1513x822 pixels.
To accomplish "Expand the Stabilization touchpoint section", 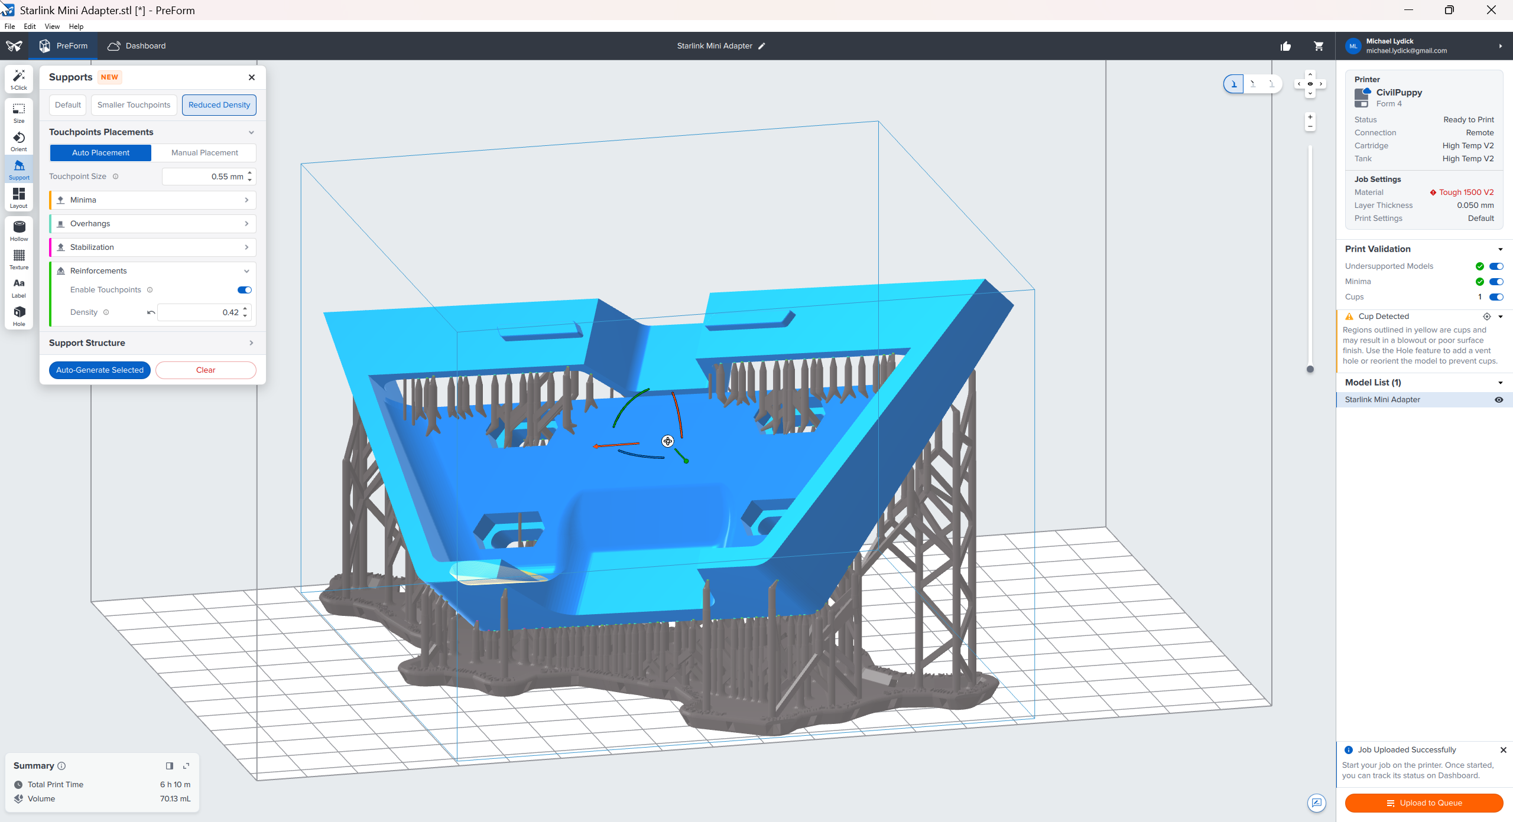I will click(153, 247).
